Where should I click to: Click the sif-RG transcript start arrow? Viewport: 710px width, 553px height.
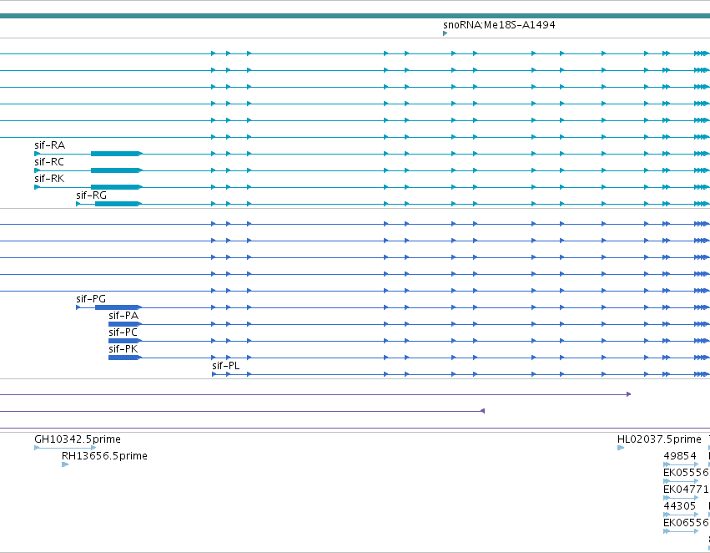pos(78,204)
